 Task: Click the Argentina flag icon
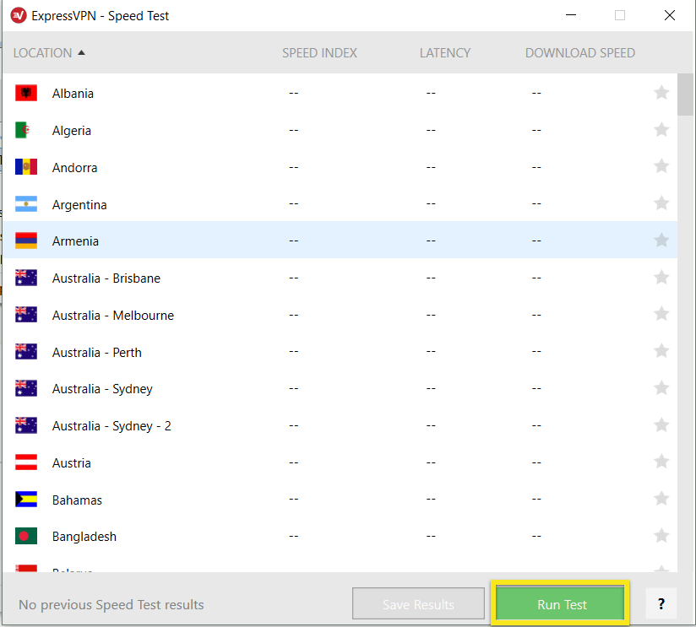pos(26,204)
